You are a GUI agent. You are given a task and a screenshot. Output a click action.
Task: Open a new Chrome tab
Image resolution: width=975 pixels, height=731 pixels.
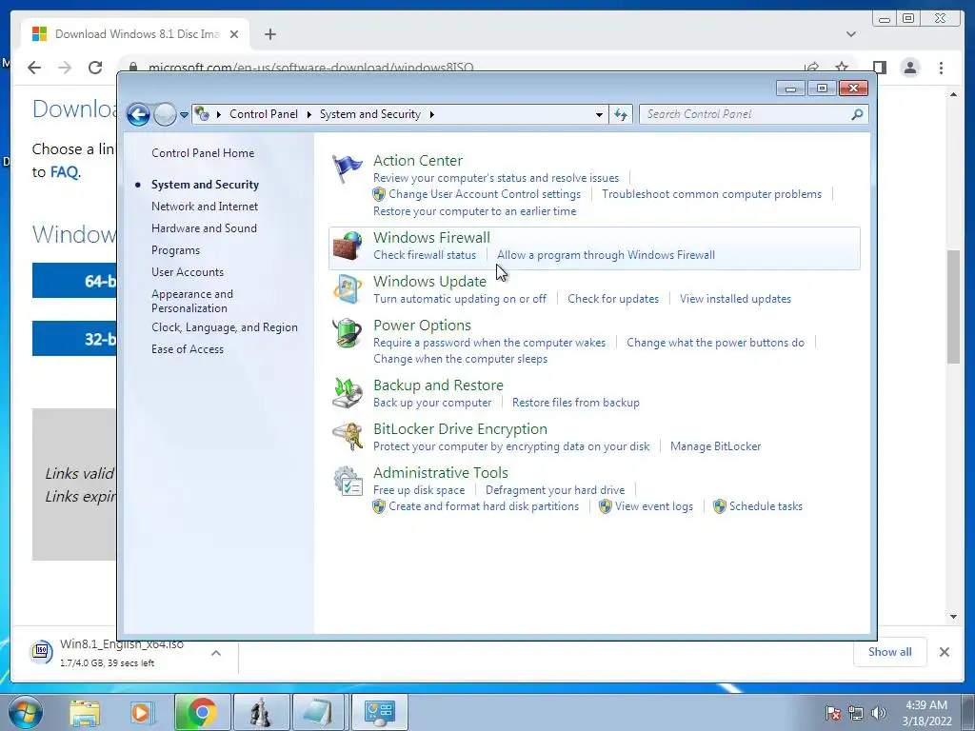tap(269, 34)
